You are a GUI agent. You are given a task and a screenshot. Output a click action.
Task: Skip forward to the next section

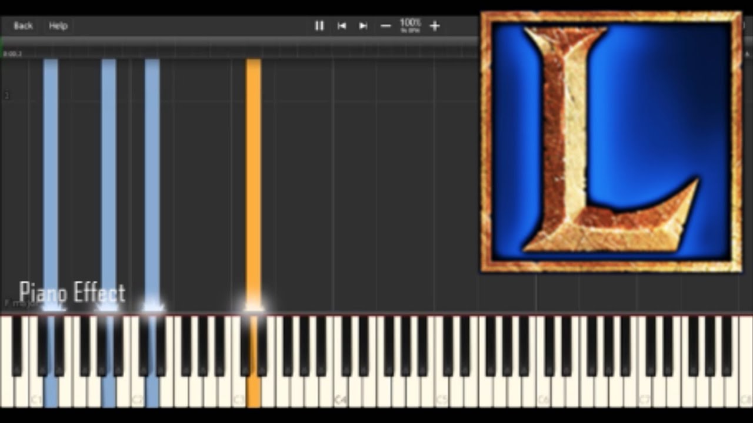[364, 26]
